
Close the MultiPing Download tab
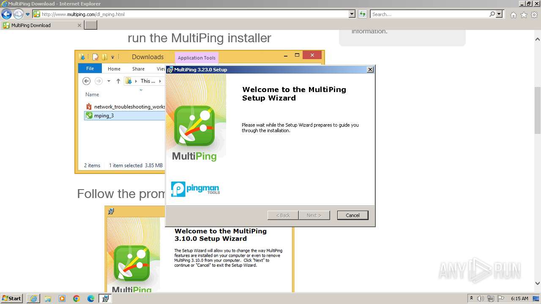[79, 25]
